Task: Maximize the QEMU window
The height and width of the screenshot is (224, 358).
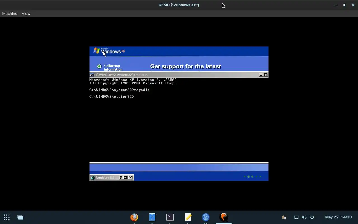Action: click(344, 5)
